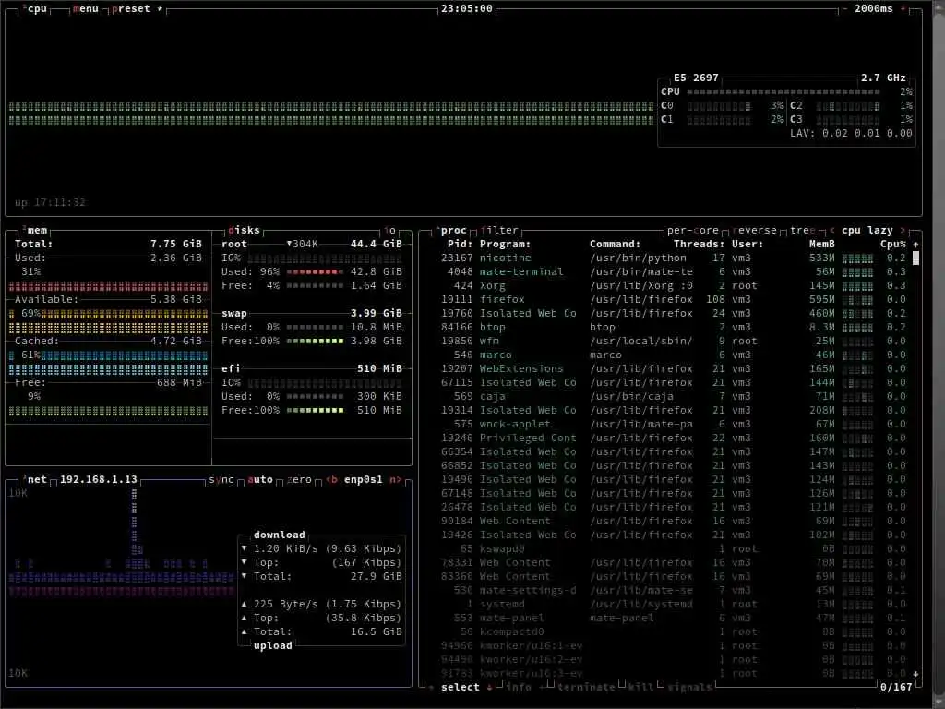
Task: Click the Command: column header
Action: pyautogui.click(x=615, y=244)
